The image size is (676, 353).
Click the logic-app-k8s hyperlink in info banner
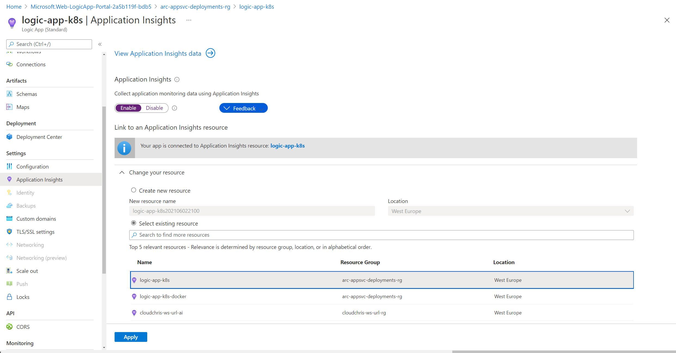(x=288, y=145)
